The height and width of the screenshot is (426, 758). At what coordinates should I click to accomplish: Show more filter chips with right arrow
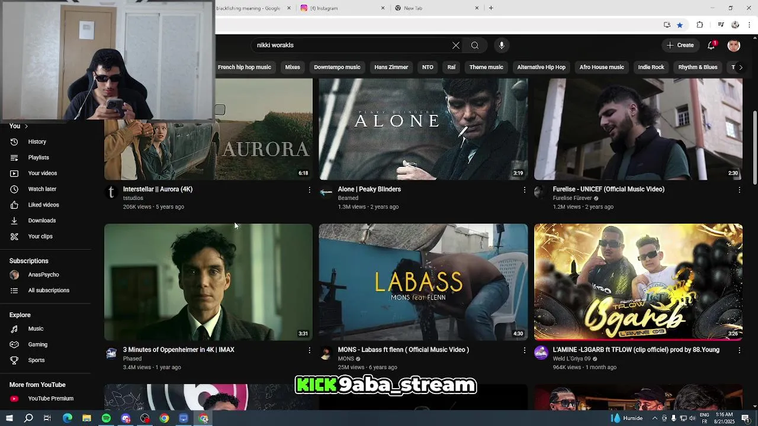pos(740,67)
